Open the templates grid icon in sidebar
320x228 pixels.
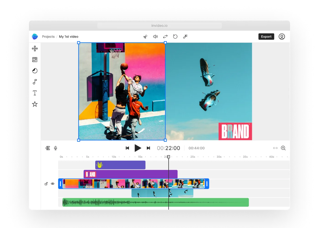click(35, 48)
